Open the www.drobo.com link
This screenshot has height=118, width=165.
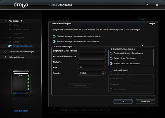point(21,111)
